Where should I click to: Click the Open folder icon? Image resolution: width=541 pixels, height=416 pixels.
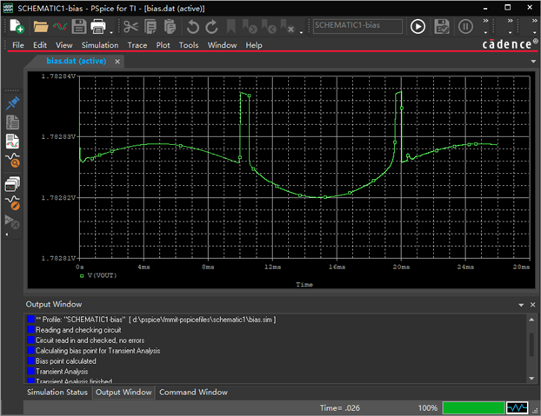[40, 26]
